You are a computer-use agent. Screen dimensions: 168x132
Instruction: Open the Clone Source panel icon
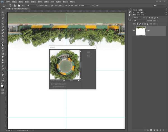[130, 19]
